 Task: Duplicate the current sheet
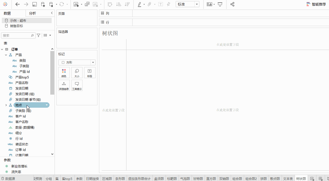[87, 4]
